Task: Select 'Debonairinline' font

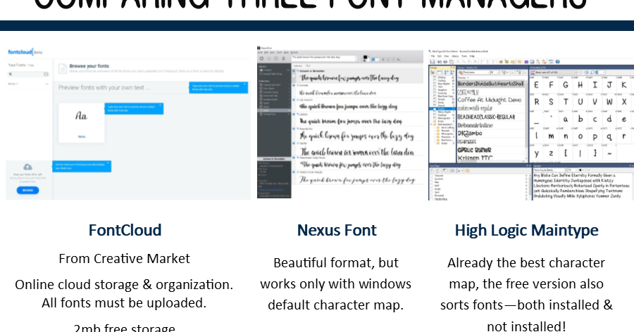Action: pos(491,125)
